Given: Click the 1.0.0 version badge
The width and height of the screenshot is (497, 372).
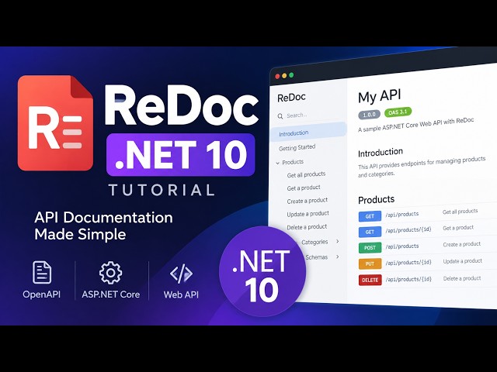Looking at the screenshot, I should [370, 115].
